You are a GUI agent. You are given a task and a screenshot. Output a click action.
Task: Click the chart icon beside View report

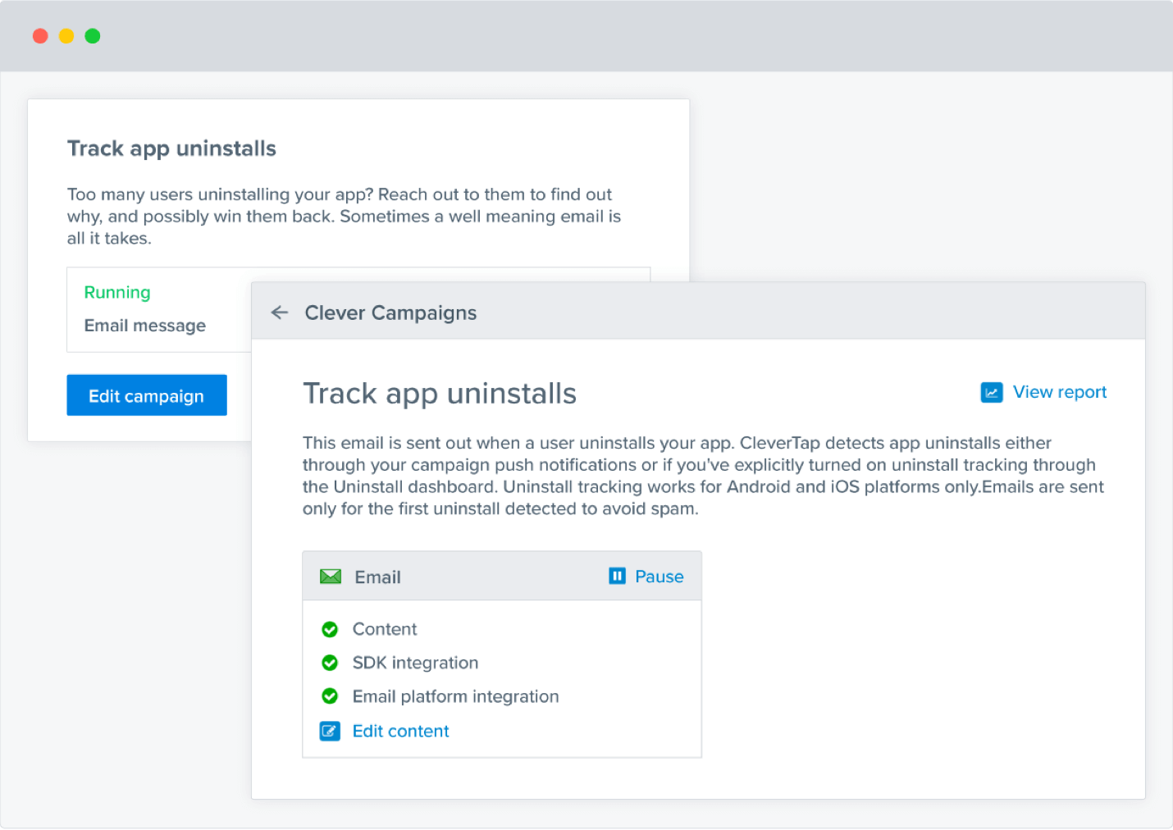pos(992,392)
